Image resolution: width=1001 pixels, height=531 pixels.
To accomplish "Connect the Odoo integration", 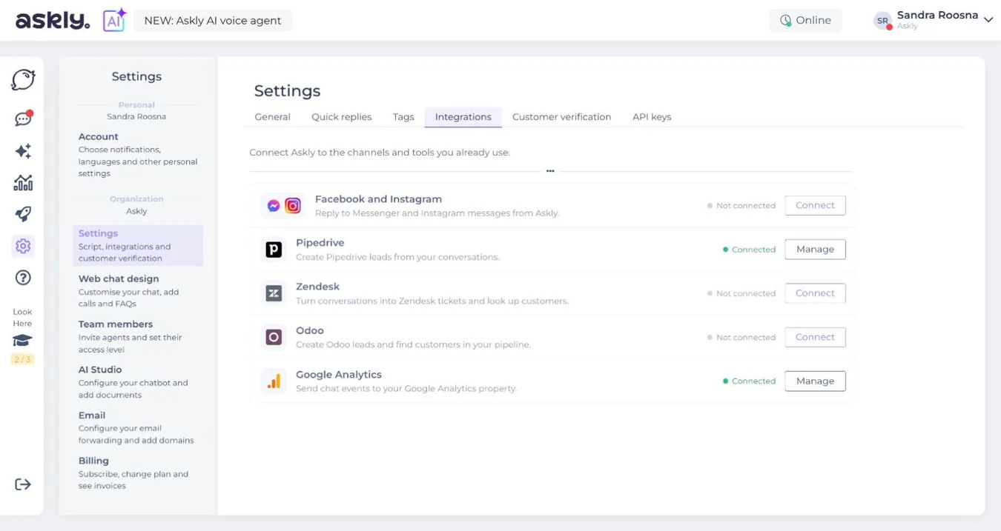I will 815,337.
